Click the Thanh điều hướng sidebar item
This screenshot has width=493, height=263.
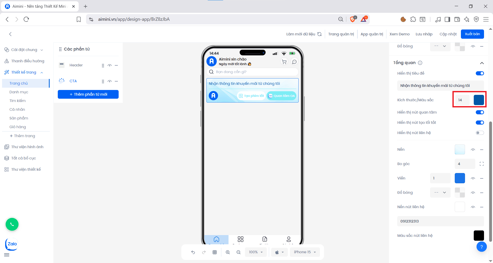pyautogui.click(x=28, y=61)
